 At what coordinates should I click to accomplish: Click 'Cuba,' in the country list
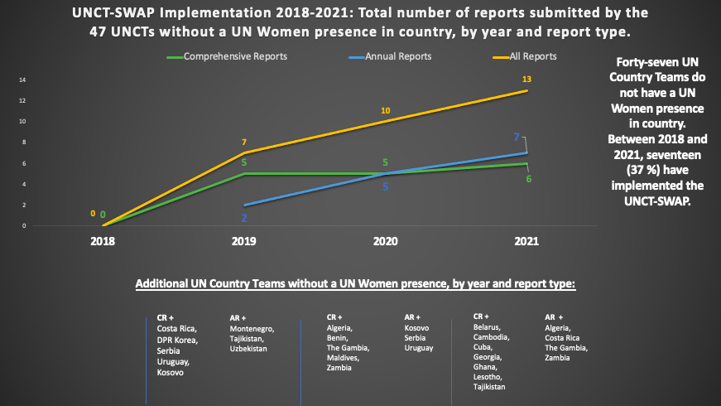pos(483,346)
